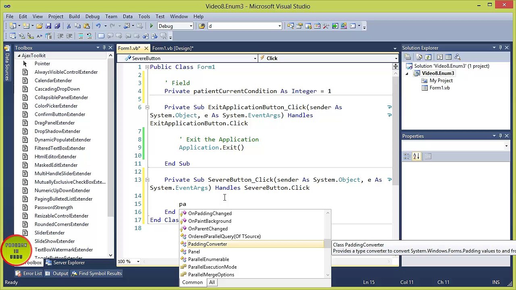Screen dimensions: 516x290
Task: Open the 100 % zoom level dropdown
Action: tap(138, 262)
